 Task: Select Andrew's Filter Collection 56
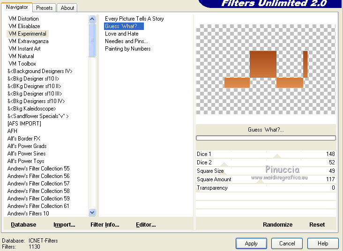pyautogui.click(x=38, y=176)
